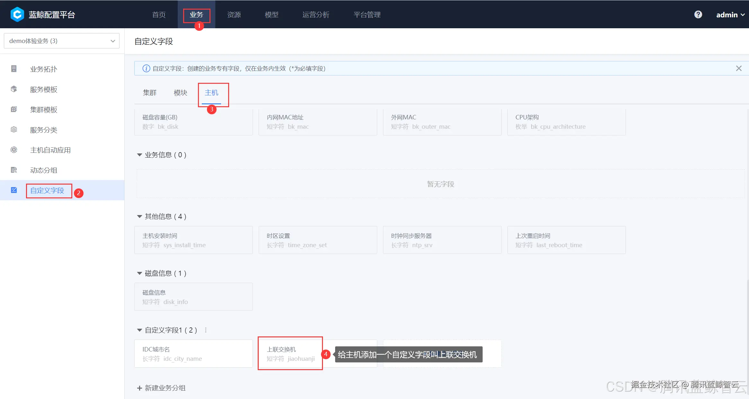749x399 pixels.
Task: Switch to the 集群 tab
Action: pyautogui.click(x=150, y=93)
